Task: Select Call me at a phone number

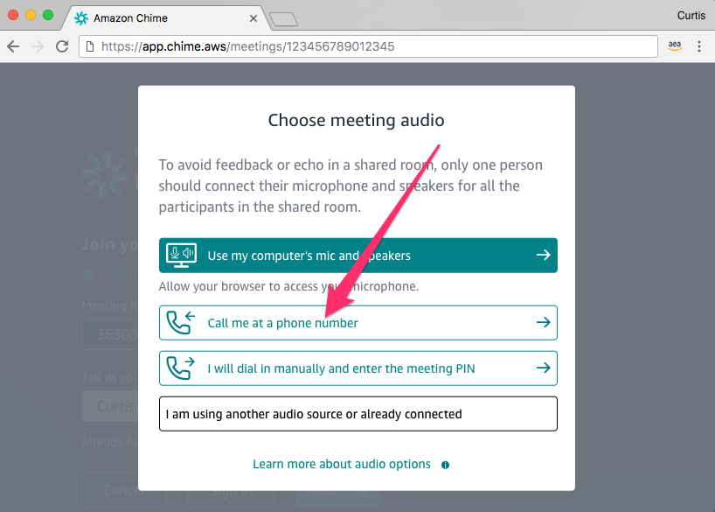Action: tap(358, 323)
